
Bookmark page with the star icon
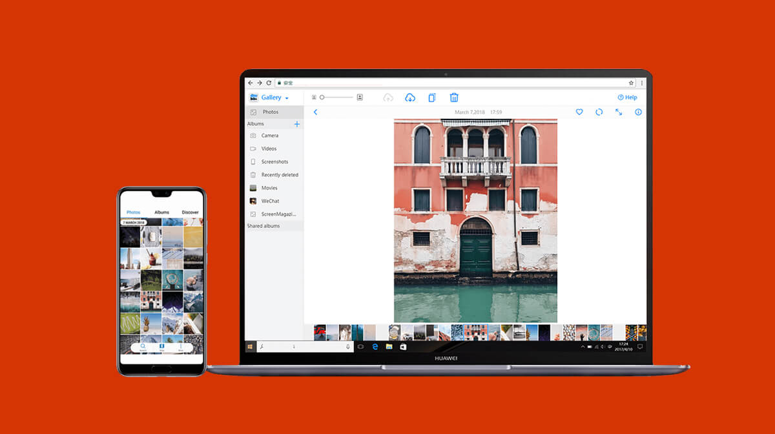[631, 83]
